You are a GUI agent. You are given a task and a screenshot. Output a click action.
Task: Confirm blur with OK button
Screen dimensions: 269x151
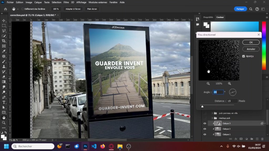coord(251,42)
